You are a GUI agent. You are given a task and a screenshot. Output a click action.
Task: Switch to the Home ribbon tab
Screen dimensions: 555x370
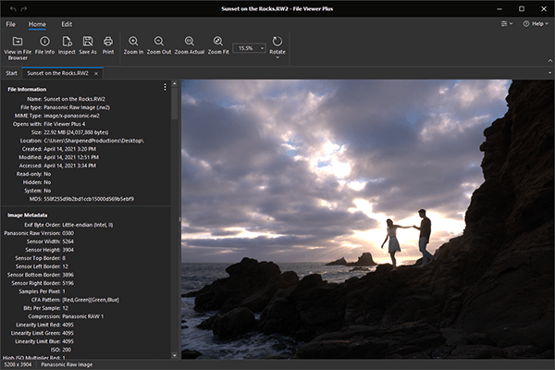pos(37,24)
